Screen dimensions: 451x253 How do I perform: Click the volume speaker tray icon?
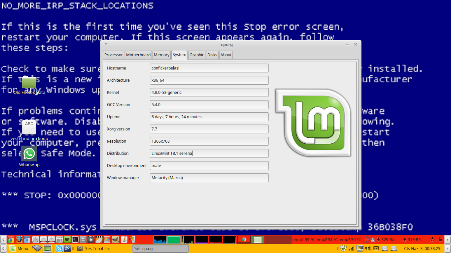367,248
